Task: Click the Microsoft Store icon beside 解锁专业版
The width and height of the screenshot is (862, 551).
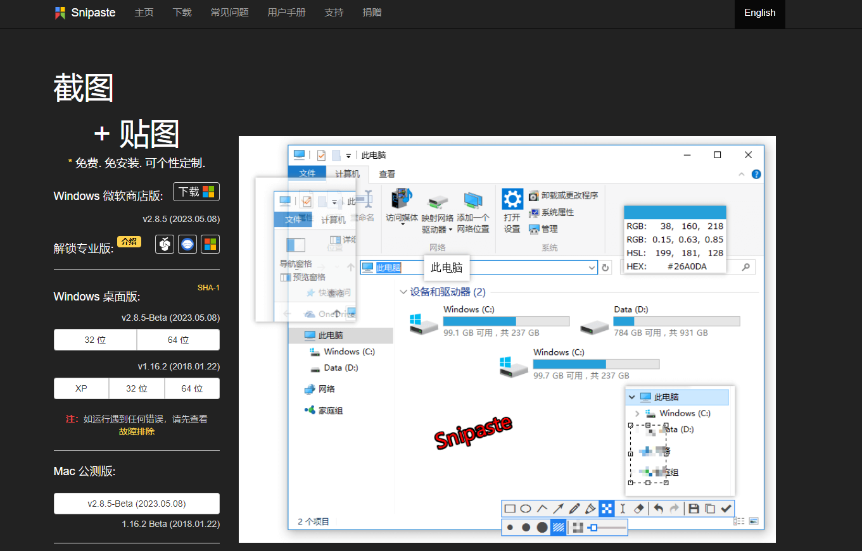Action: [210, 244]
